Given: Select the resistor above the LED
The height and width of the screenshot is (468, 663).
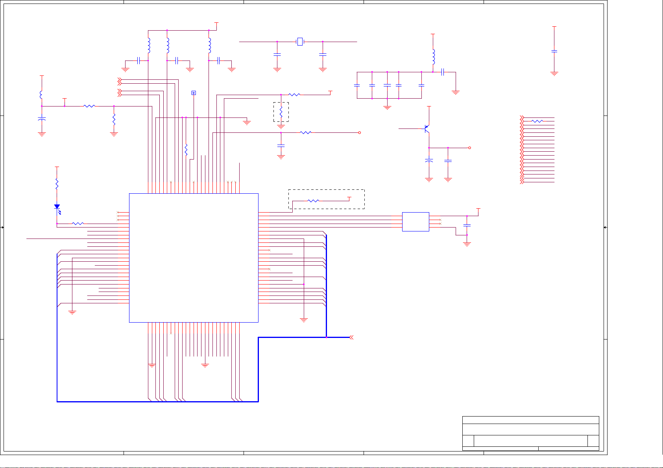Looking at the screenshot, I should pyautogui.click(x=57, y=184).
